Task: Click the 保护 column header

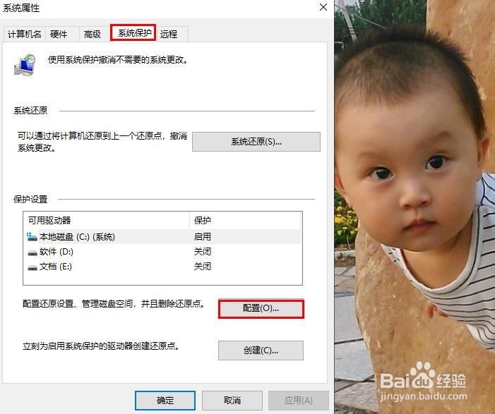Action: [245, 221]
